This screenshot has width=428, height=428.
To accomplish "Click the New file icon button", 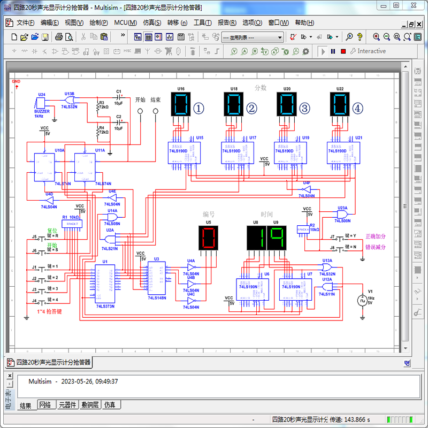I will (14, 36).
